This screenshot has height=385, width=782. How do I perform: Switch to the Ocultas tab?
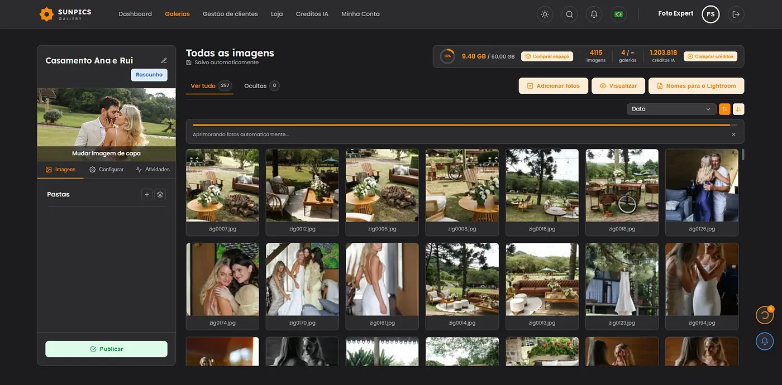click(x=261, y=86)
